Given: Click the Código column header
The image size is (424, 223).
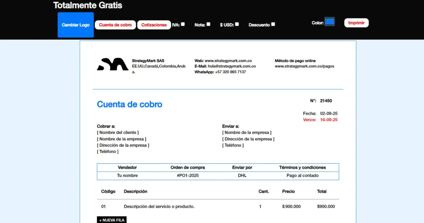Looking at the screenshot, I should tap(108, 191).
